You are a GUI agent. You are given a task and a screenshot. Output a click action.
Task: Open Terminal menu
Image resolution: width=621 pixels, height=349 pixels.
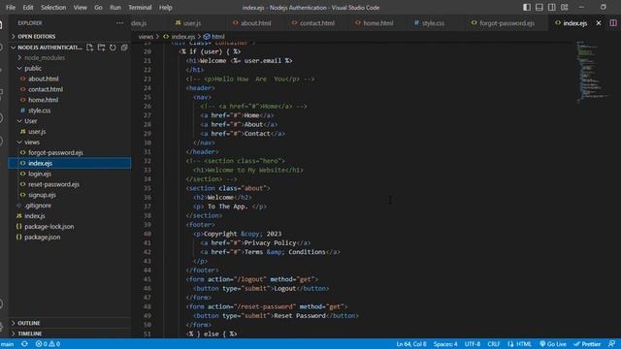point(140,7)
